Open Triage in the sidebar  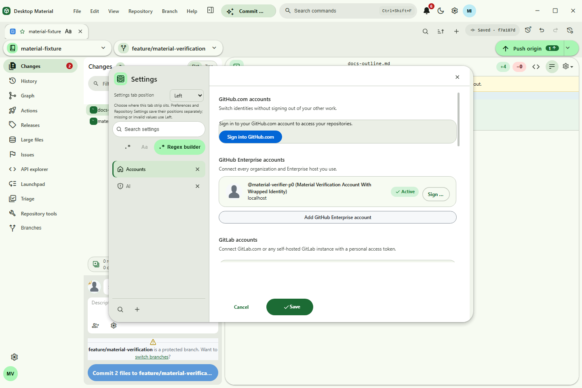point(40,198)
